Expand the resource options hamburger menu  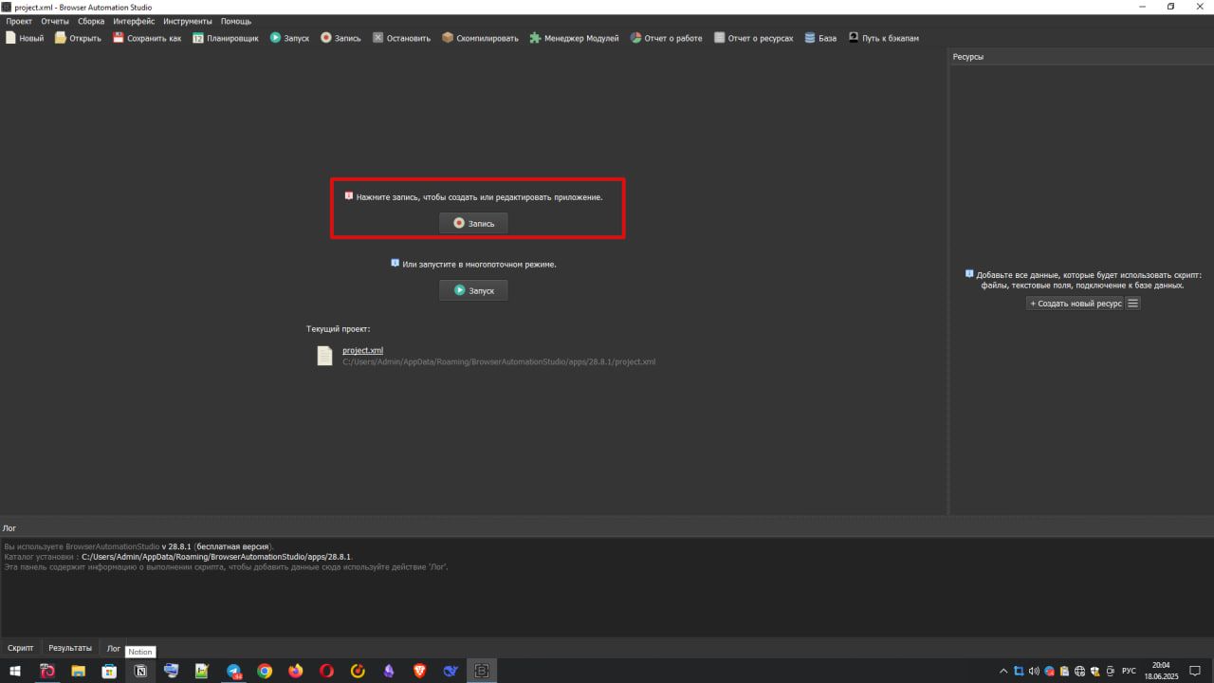click(1132, 304)
